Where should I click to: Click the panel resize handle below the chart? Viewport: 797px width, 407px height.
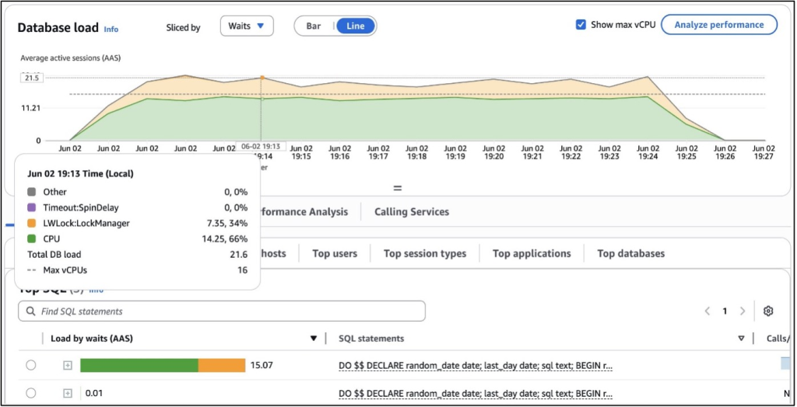point(397,188)
